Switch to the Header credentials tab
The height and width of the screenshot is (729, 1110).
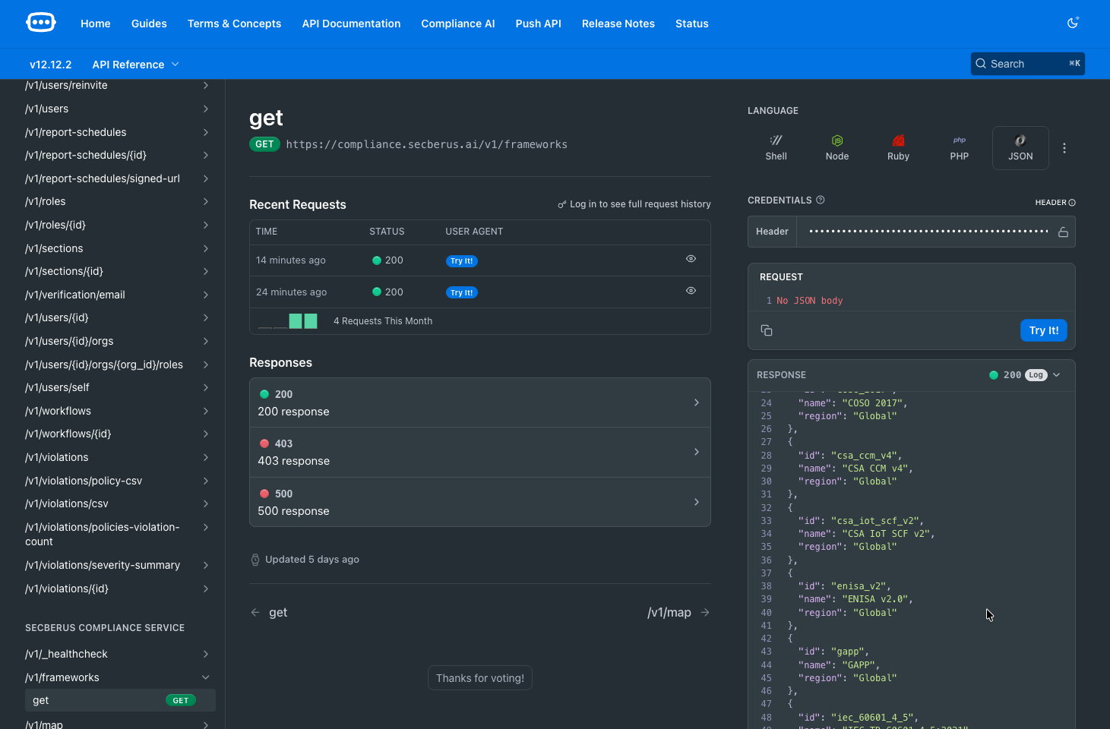[x=772, y=232]
